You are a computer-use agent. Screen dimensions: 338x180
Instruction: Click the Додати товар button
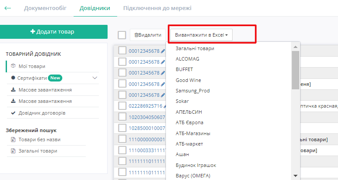coord(54,32)
